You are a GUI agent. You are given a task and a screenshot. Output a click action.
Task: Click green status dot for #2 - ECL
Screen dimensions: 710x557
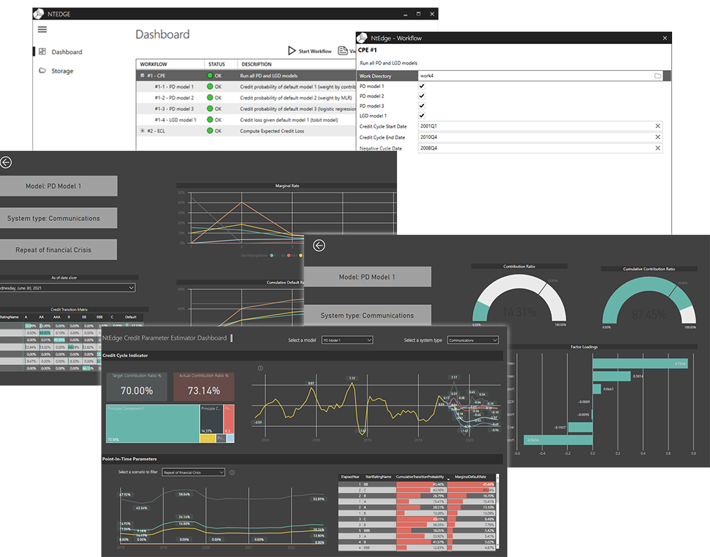point(210,131)
